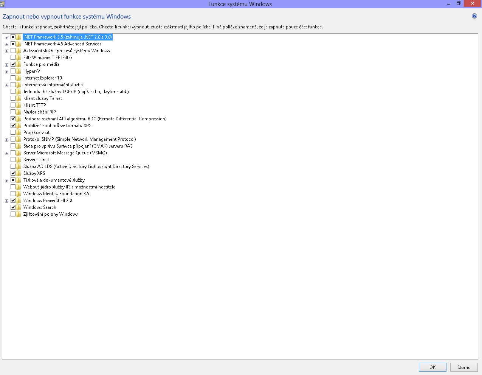The image size is (482, 375).
Task: Select Jednoduché služby TCP/IP row text
Action: [x=76, y=92]
